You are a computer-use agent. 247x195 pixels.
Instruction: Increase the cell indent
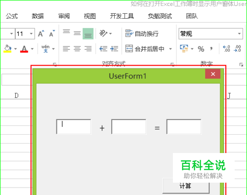(114, 49)
